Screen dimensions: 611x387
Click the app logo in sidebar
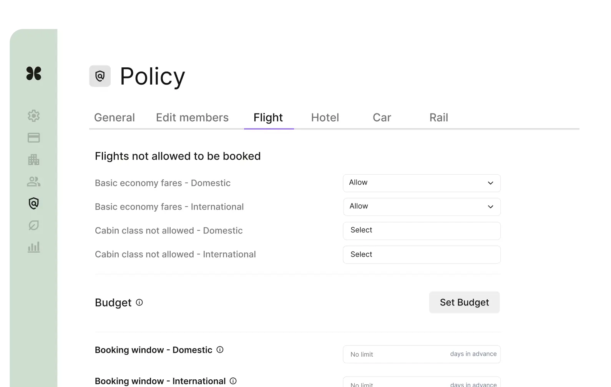34,73
